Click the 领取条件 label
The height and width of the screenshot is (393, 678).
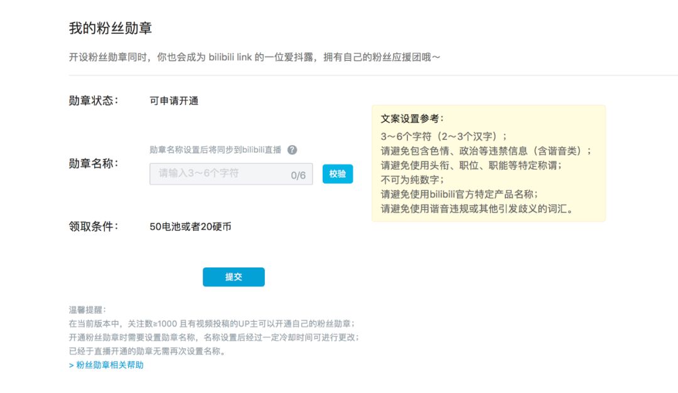[94, 227]
